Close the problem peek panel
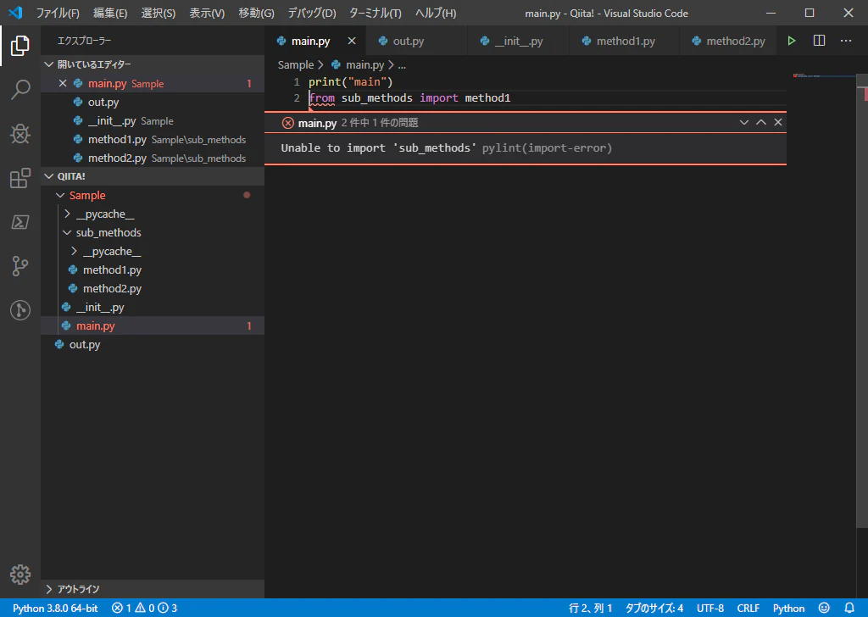Viewport: 868px width, 617px height. point(778,122)
